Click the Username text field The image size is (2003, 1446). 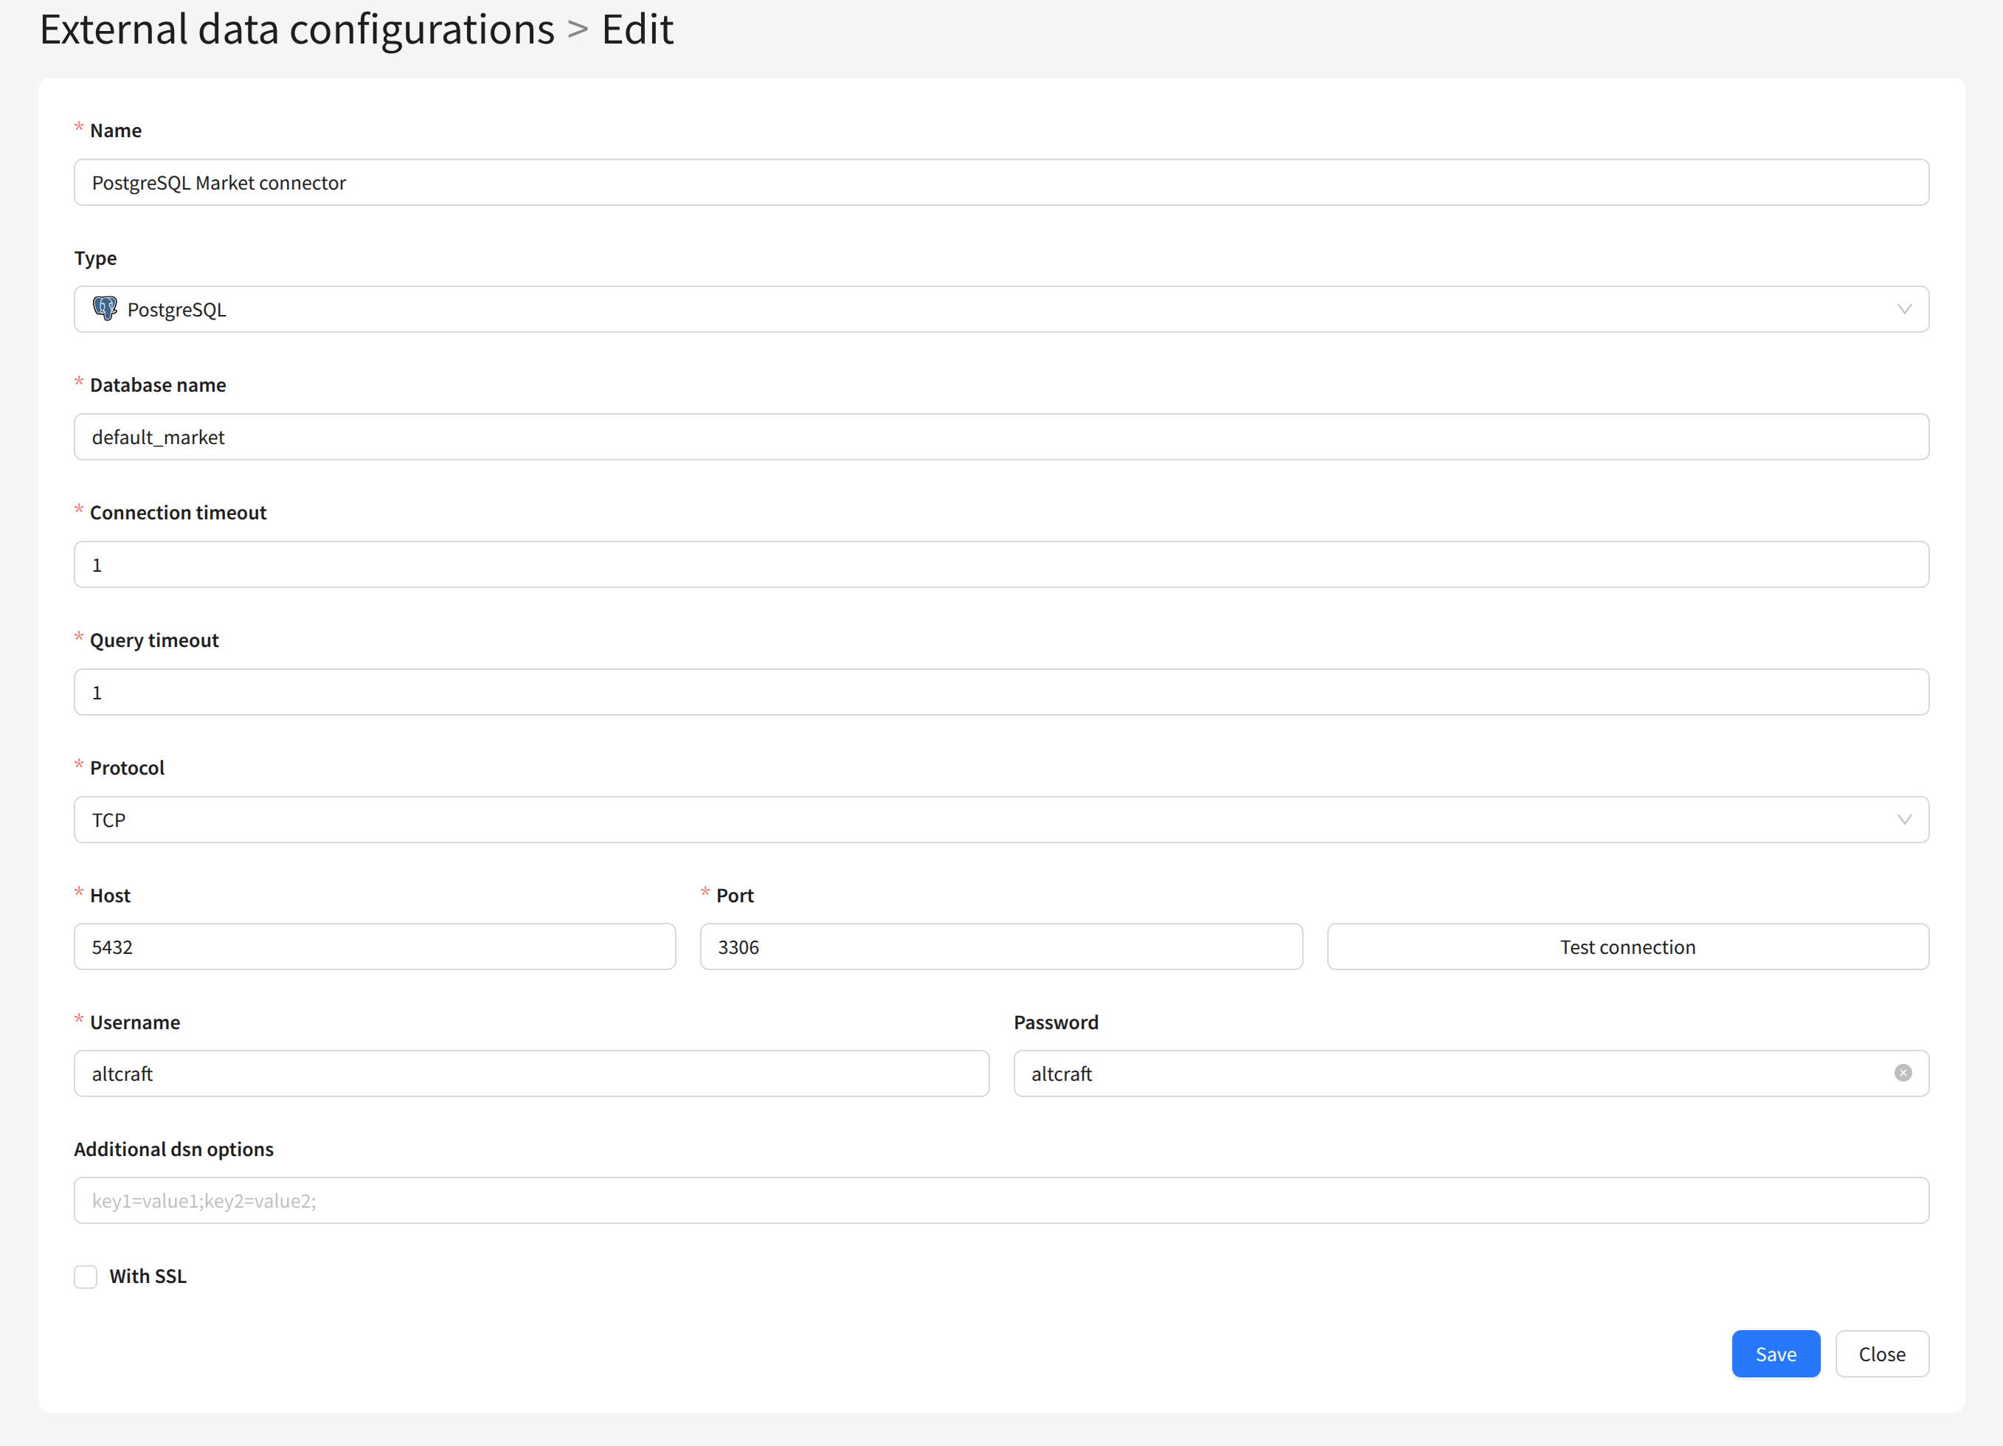click(530, 1073)
